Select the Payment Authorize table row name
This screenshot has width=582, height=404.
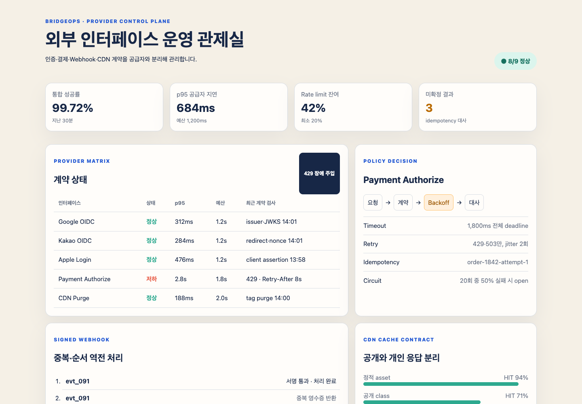[84, 279]
